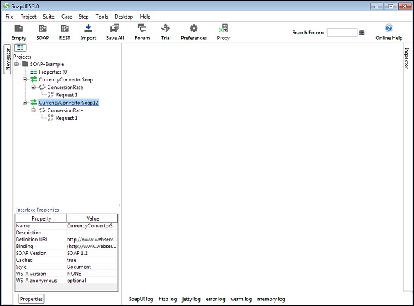
Task: Click the Search Forum input field
Action: (342, 32)
